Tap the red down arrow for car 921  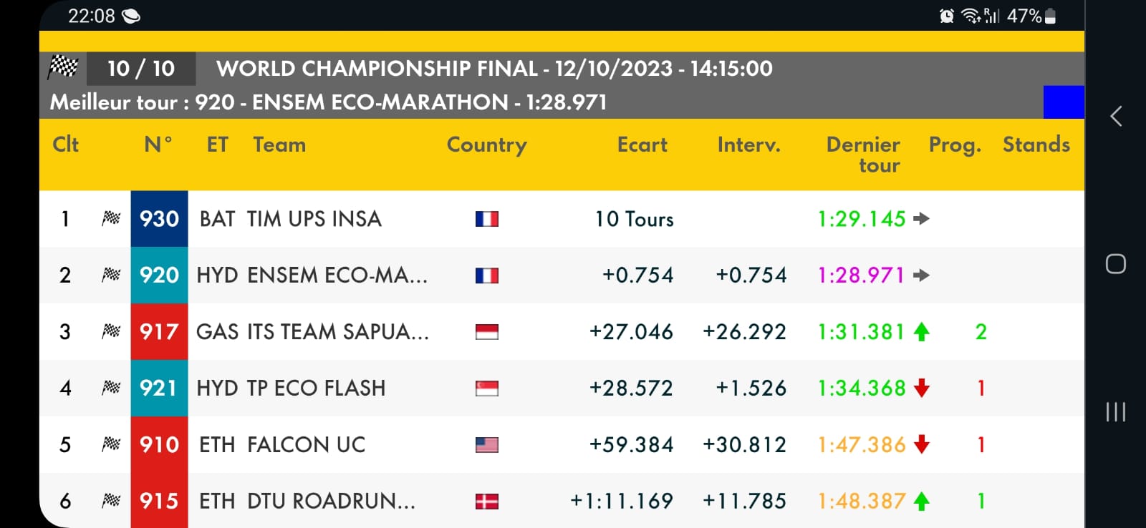point(922,388)
